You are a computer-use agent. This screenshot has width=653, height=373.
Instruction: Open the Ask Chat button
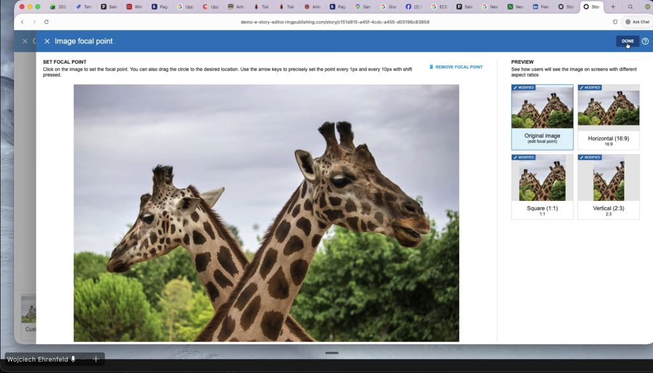(637, 22)
